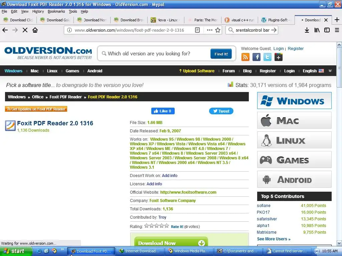
Task: Show sidebars toolbar icon
Action: tap(327, 30)
